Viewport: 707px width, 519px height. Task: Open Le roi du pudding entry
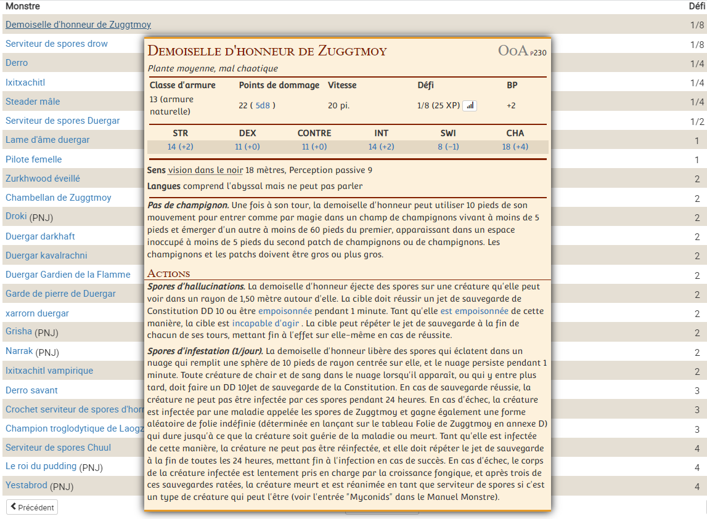(41, 466)
